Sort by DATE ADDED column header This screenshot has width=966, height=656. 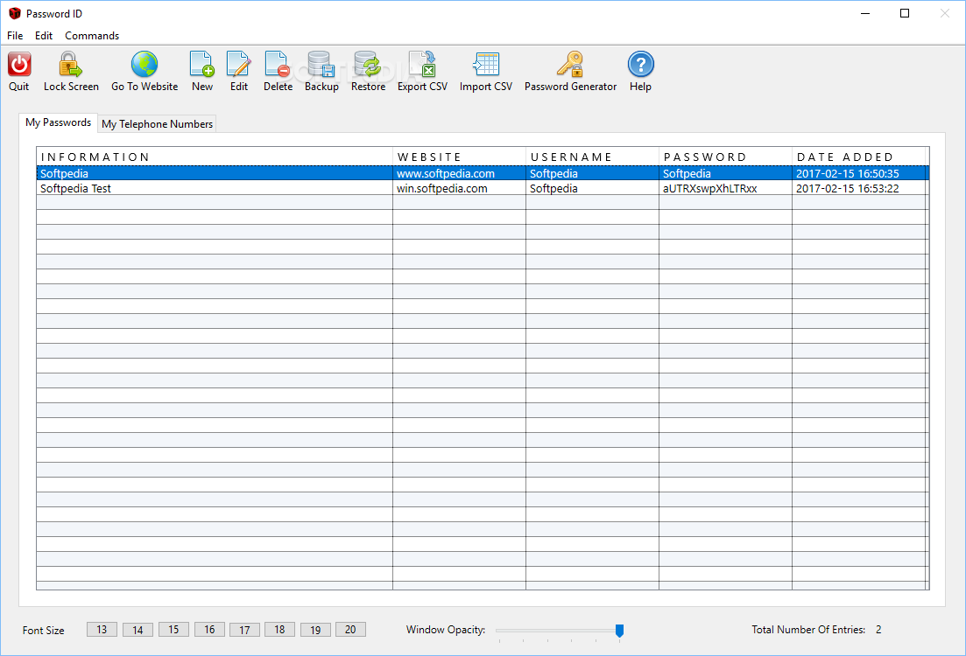tap(860, 157)
